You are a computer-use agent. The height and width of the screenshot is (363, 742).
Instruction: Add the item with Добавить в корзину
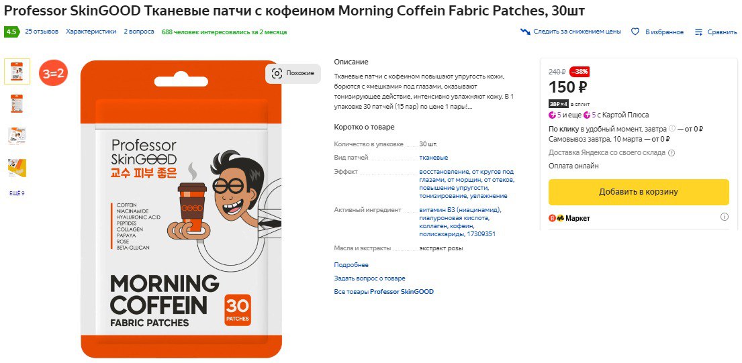click(x=639, y=192)
